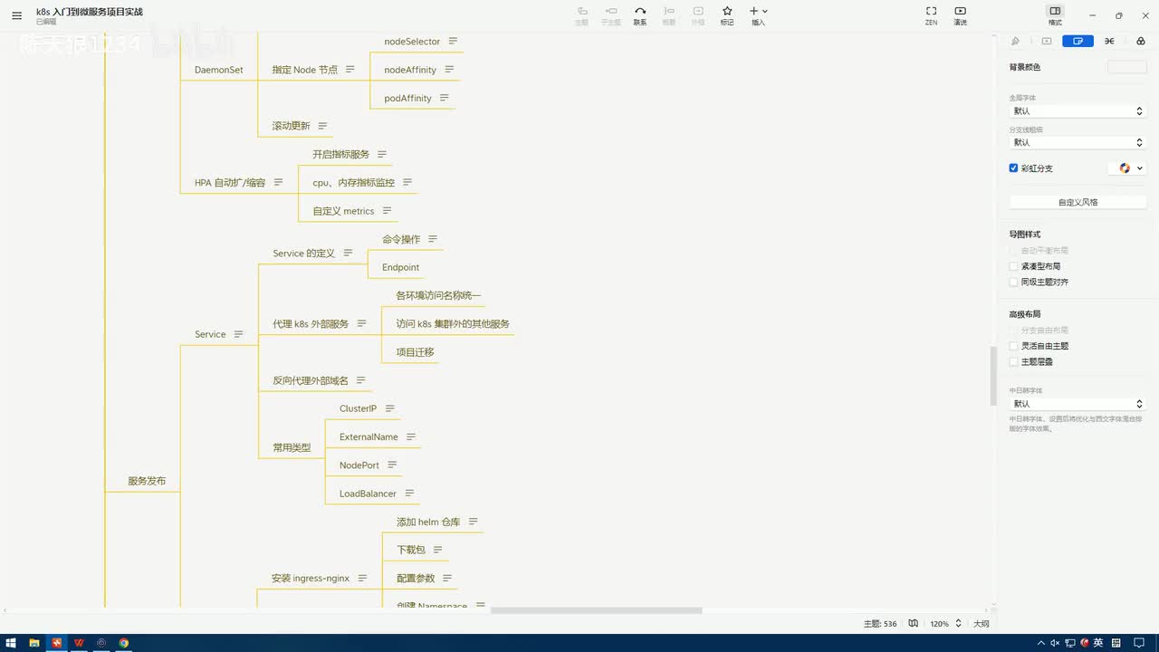Open the 全局字体 global font dropdown
This screenshot has width=1159, height=652.
1078,110
